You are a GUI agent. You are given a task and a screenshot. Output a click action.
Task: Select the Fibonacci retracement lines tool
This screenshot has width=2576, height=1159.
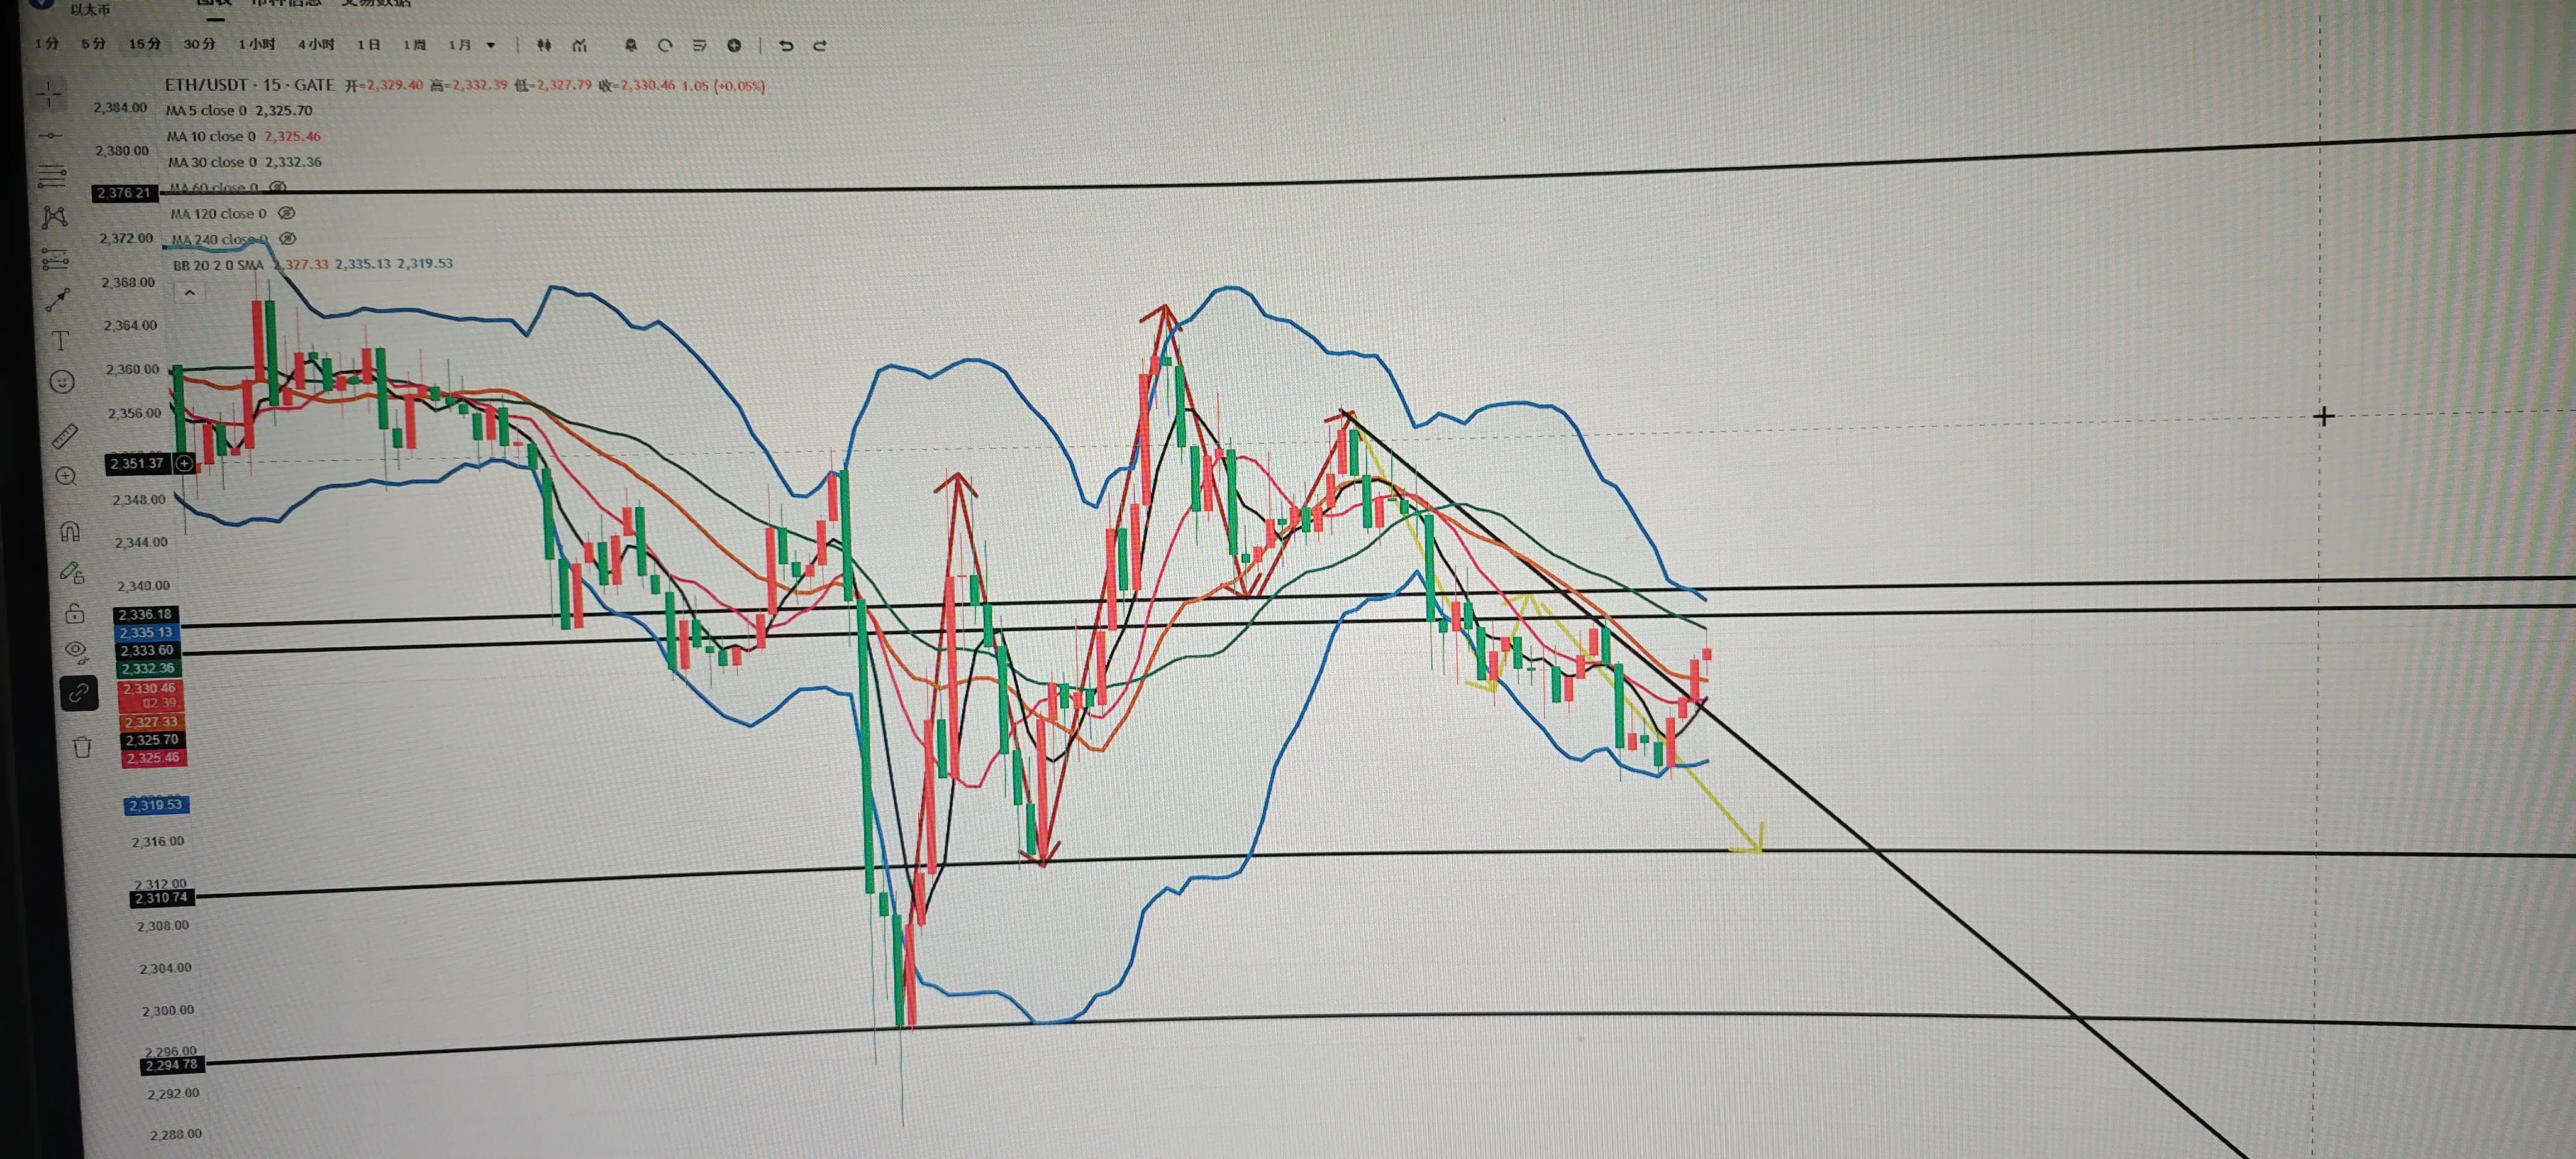click(52, 177)
